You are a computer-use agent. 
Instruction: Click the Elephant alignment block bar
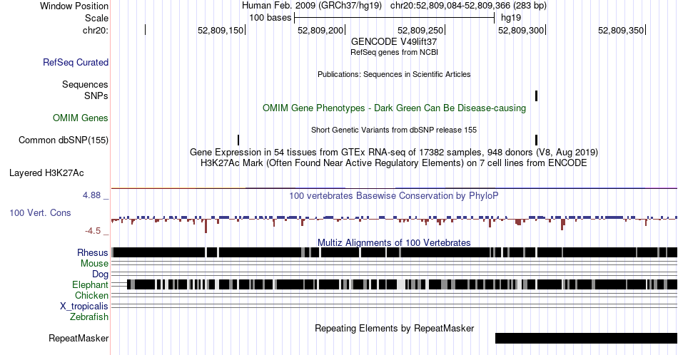point(402,284)
